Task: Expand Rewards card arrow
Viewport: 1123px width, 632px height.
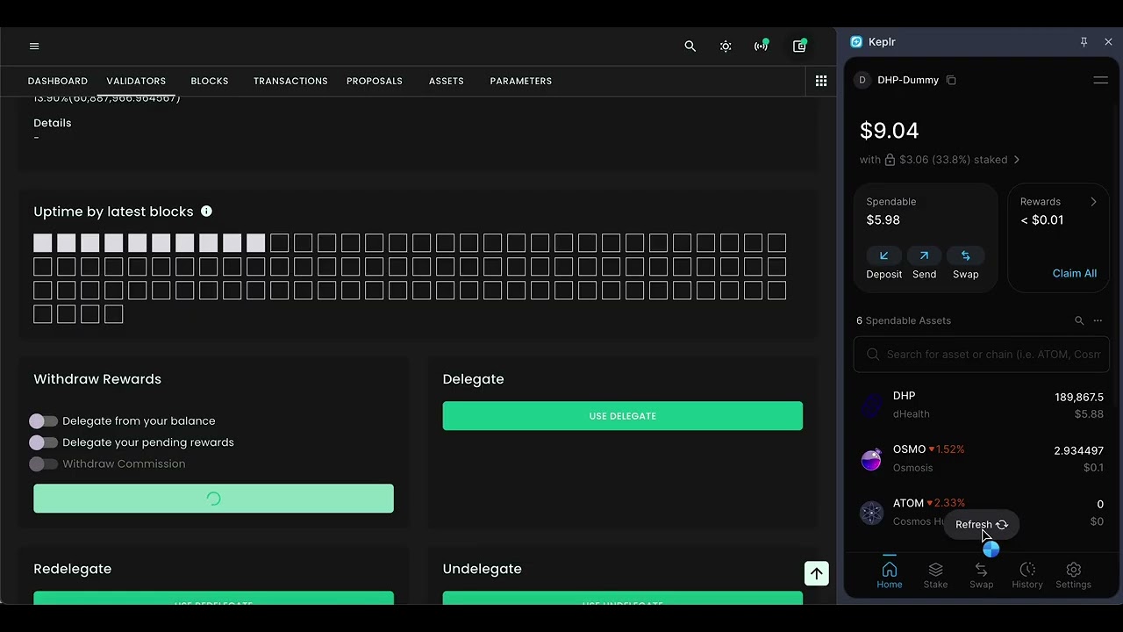Action: pos(1093,202)
